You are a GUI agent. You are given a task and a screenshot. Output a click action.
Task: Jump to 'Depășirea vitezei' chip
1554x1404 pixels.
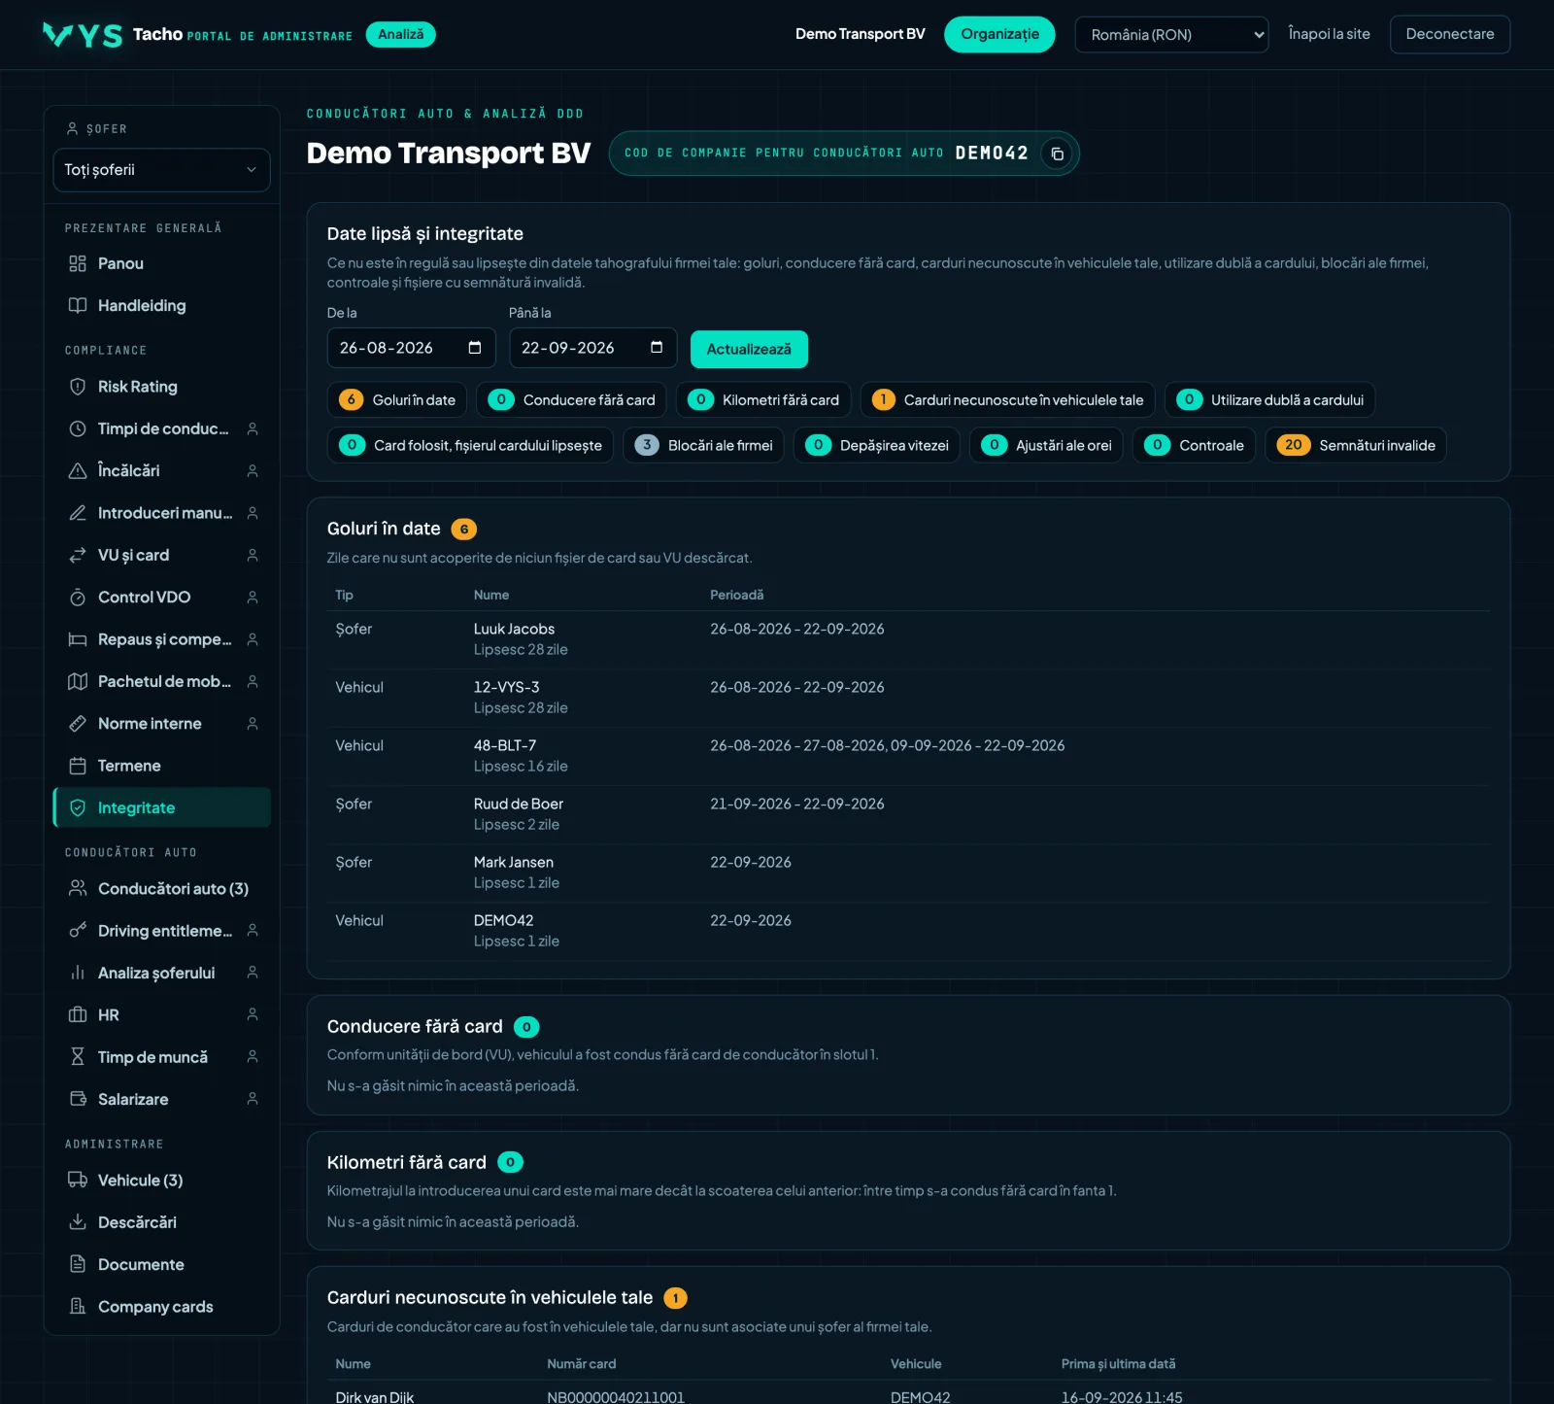tap(877, 445)
